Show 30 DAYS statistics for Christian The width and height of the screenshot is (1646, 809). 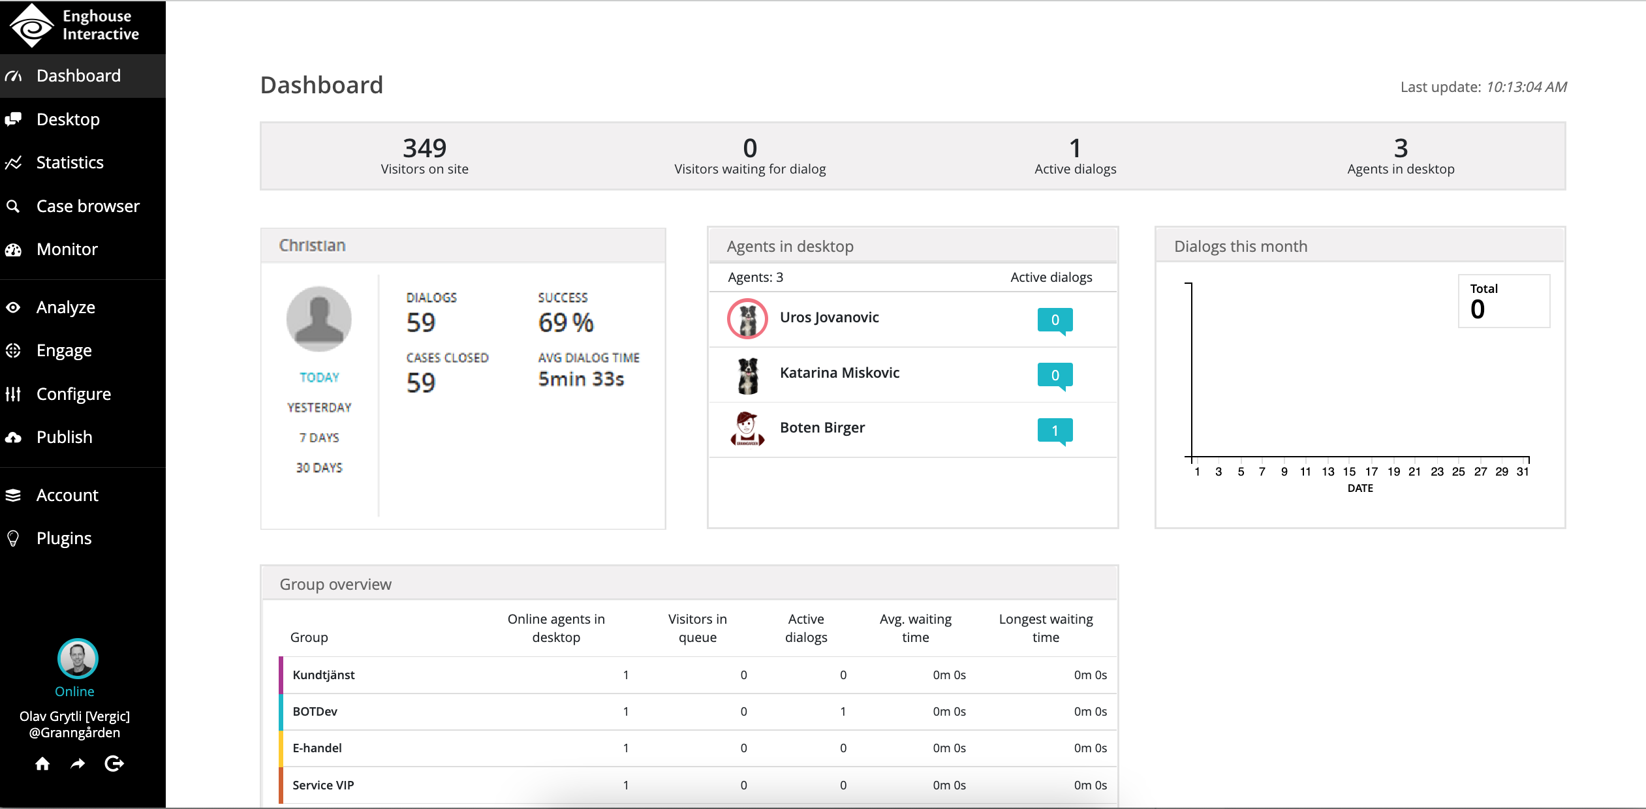point(319,467)
